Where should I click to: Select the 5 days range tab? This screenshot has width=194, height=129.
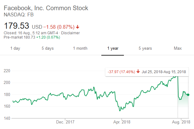48,48
